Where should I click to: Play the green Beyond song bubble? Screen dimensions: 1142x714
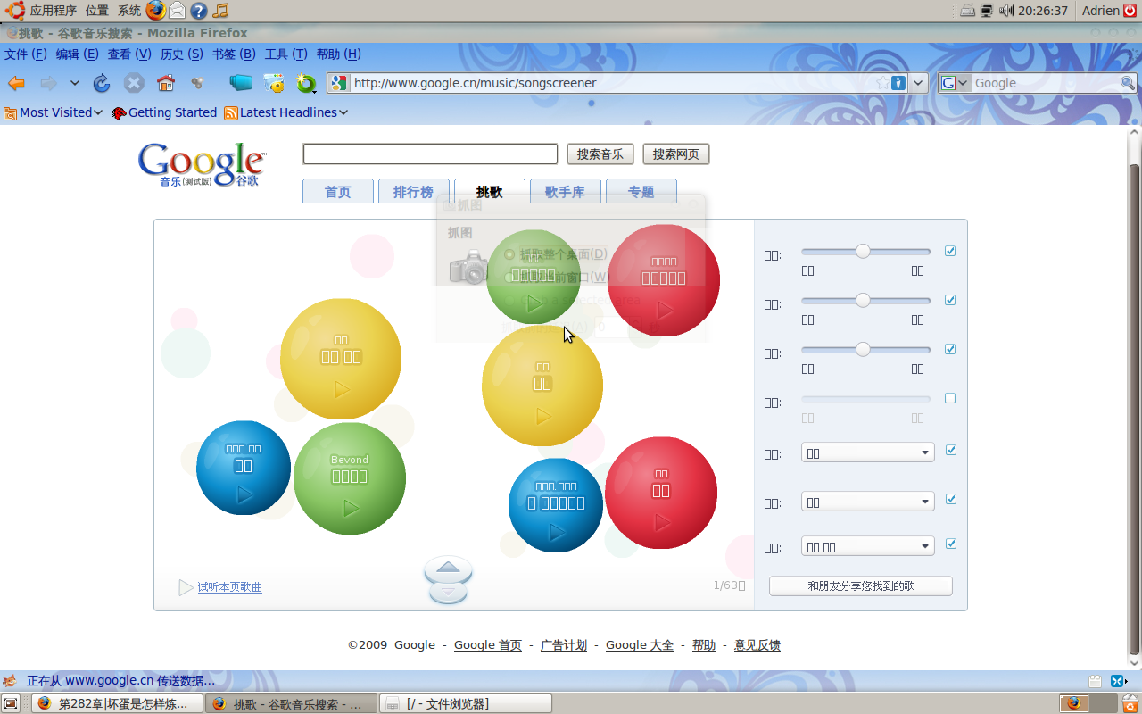[351, 508]
